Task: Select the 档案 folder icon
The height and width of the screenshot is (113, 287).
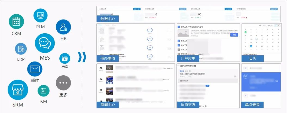Action: [65, 58]
